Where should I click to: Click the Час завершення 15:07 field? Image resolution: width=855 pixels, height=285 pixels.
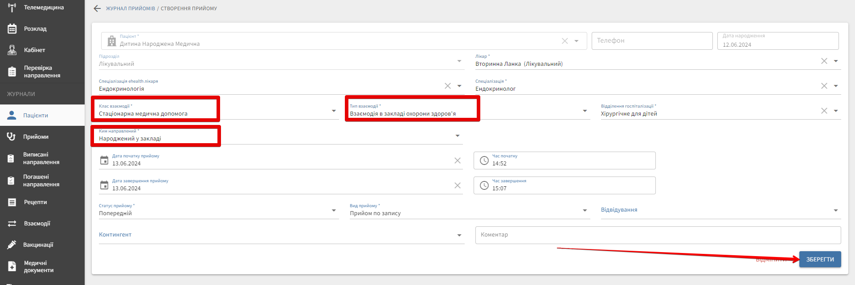[x=565, y=185]
